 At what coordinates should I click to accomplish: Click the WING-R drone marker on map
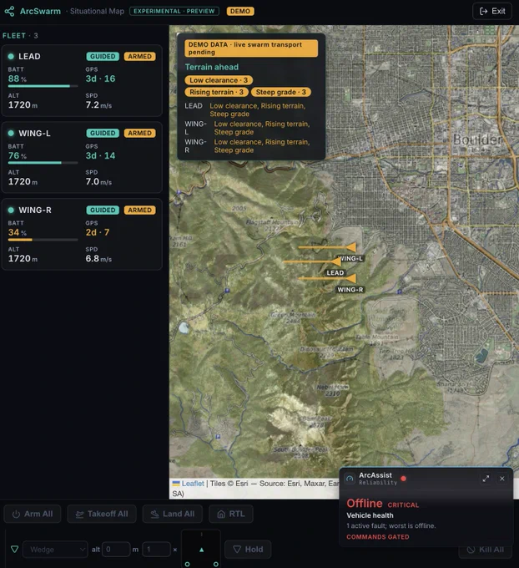tap(350, 278)
